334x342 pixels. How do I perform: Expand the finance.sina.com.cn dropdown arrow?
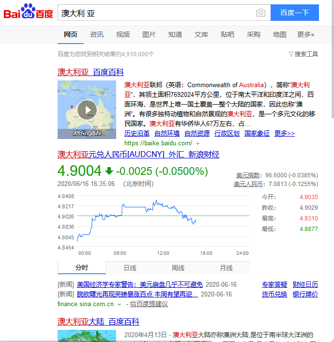119,305
